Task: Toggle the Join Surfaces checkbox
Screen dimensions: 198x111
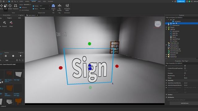Action: tap(20, 10)
